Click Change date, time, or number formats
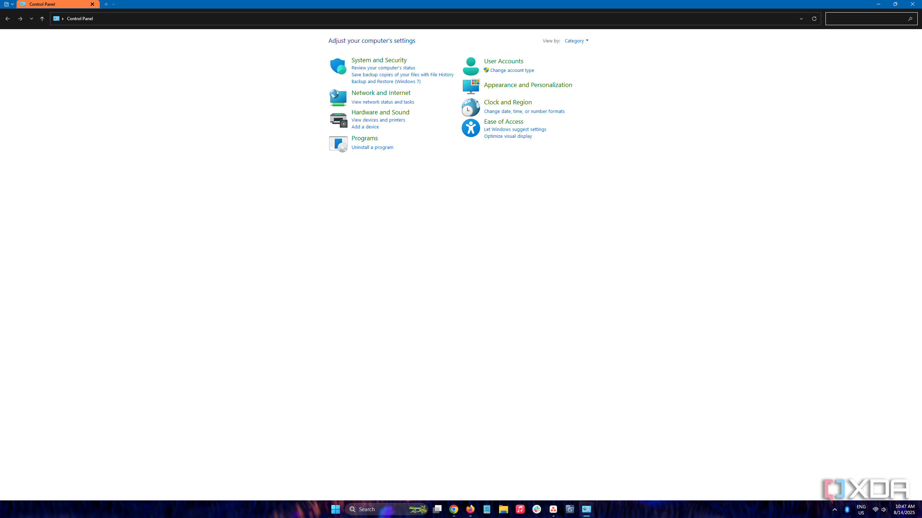922x518 pixels. (x=524, y=111)
